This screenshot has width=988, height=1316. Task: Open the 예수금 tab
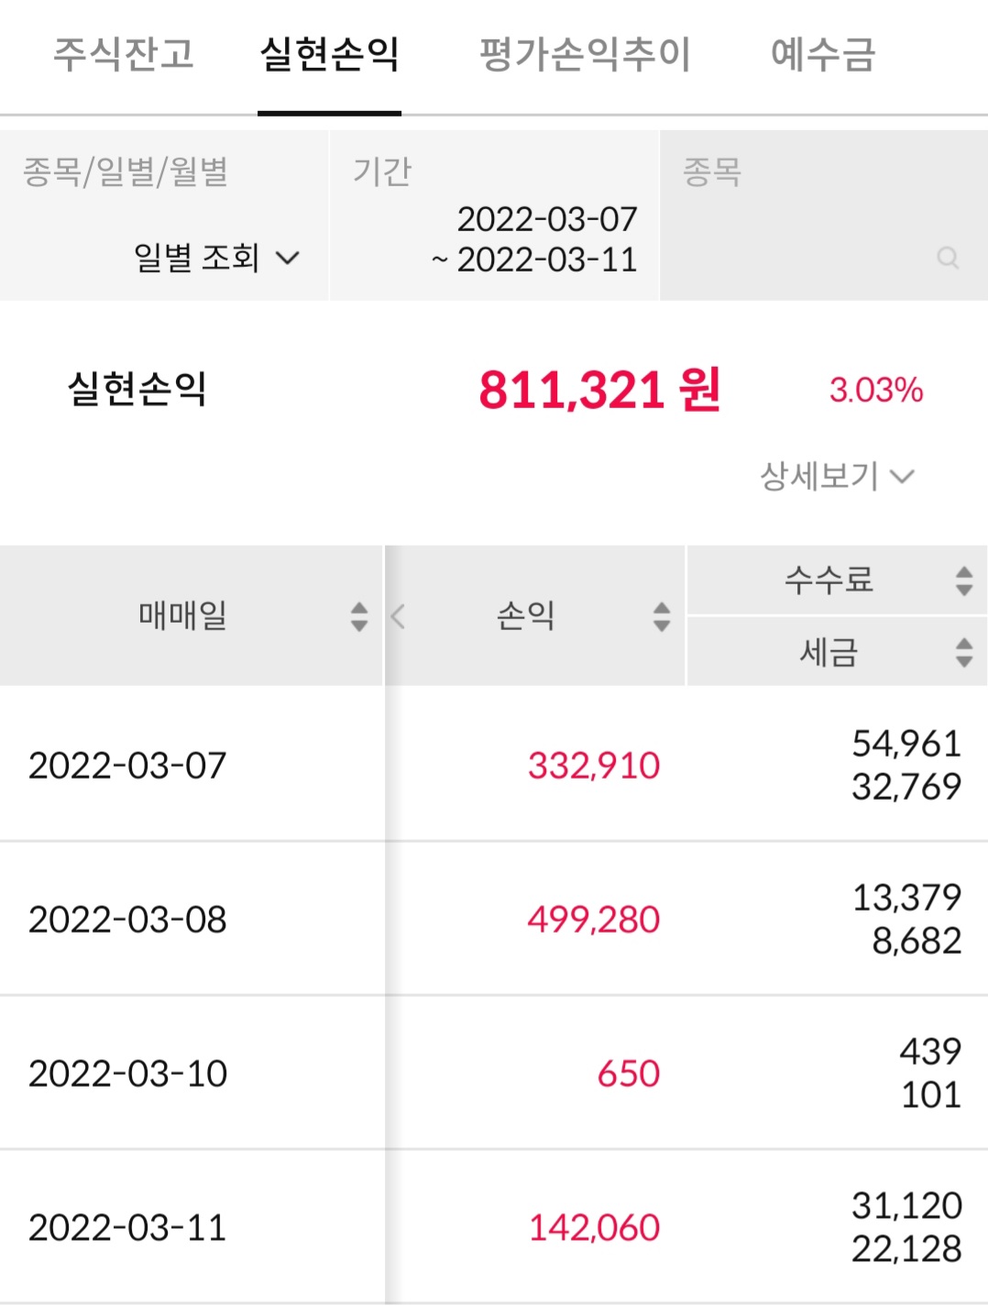click(823, 54)
